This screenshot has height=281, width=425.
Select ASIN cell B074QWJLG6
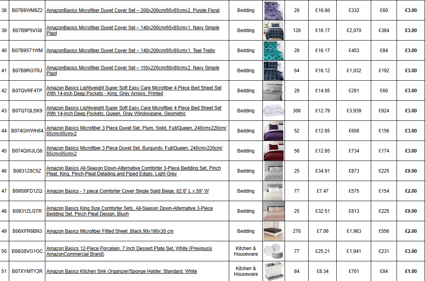tap(27, 151)
